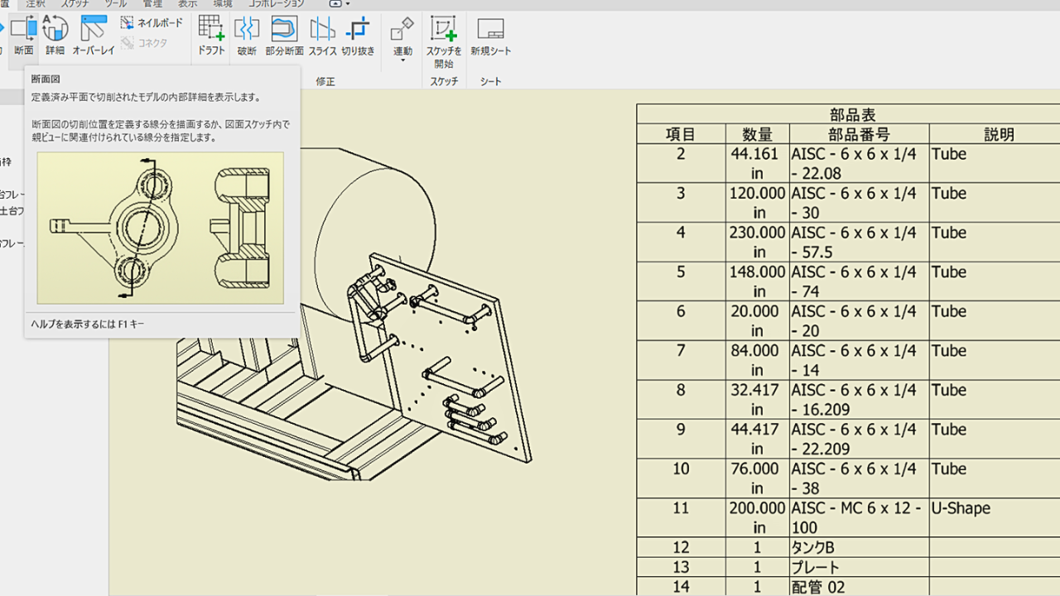The height and width of the screenshot is (596, 1060).
Task: Click part number AISC - 6 x 6 x 1/4 - 30
Action: (859, 203)
